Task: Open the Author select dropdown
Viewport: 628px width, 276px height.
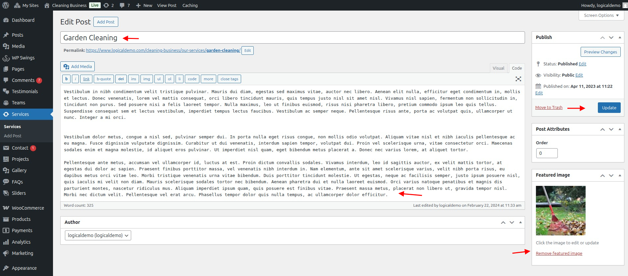Action: [x=98, y=235]
